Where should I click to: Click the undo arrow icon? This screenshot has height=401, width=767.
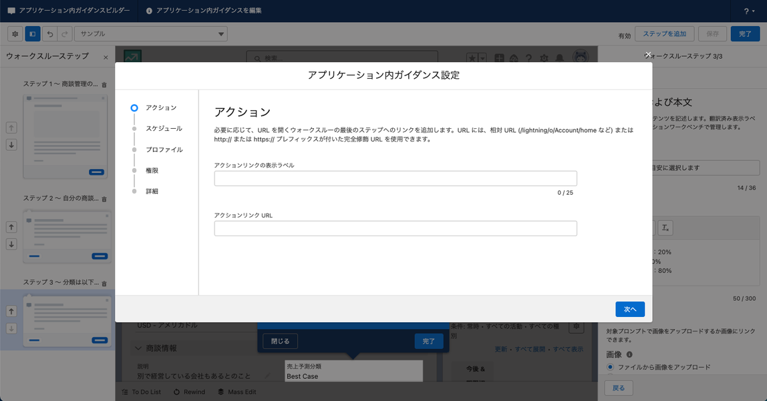[x=50, y=34]
